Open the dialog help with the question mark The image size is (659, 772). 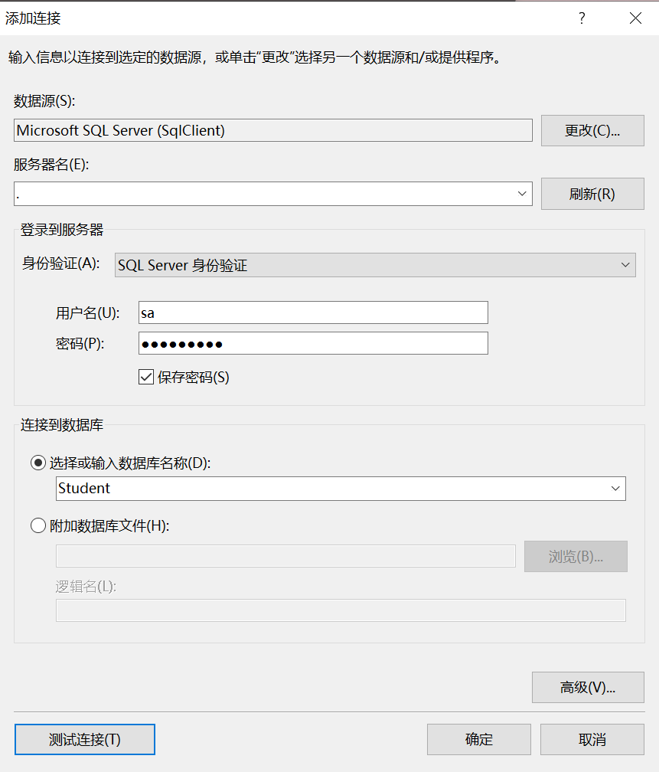point(582,18)
